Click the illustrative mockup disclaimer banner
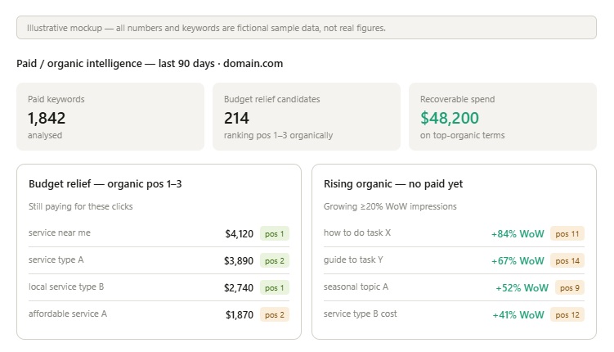The image size is (614, 352). click(x=307, y=28)
